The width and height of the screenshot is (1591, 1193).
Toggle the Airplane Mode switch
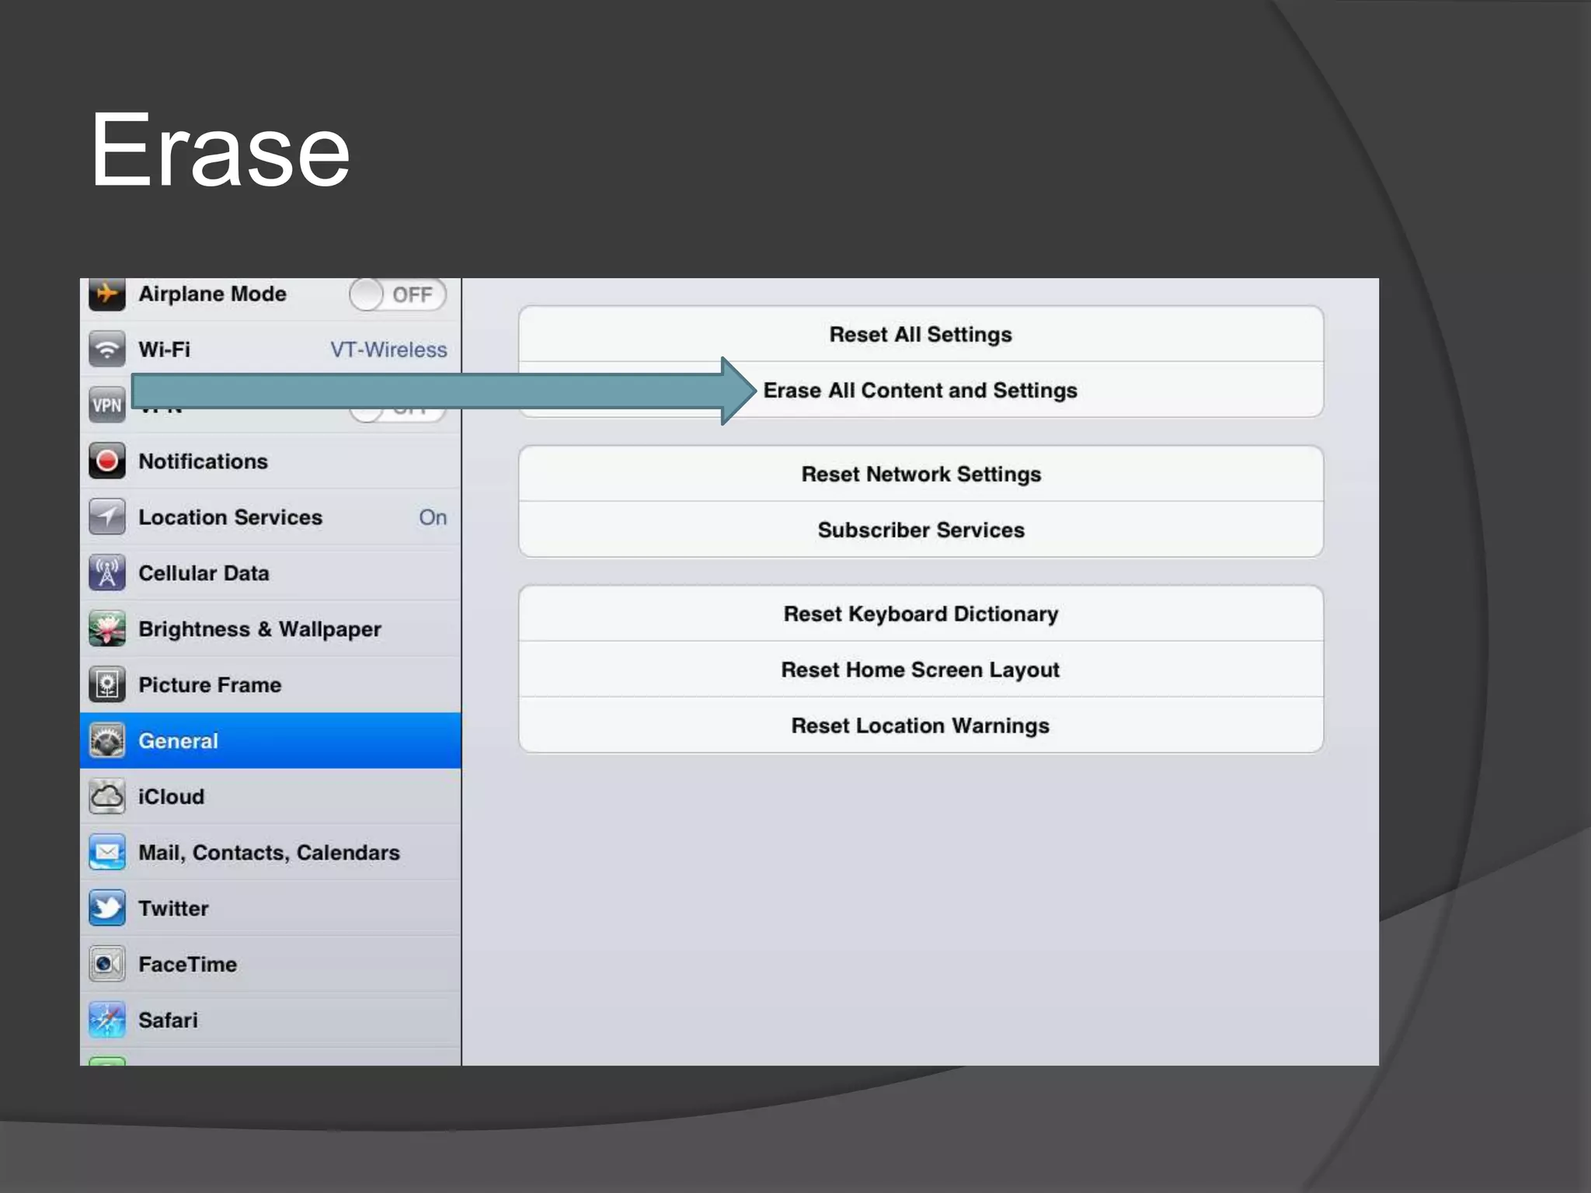coord(397,295)
